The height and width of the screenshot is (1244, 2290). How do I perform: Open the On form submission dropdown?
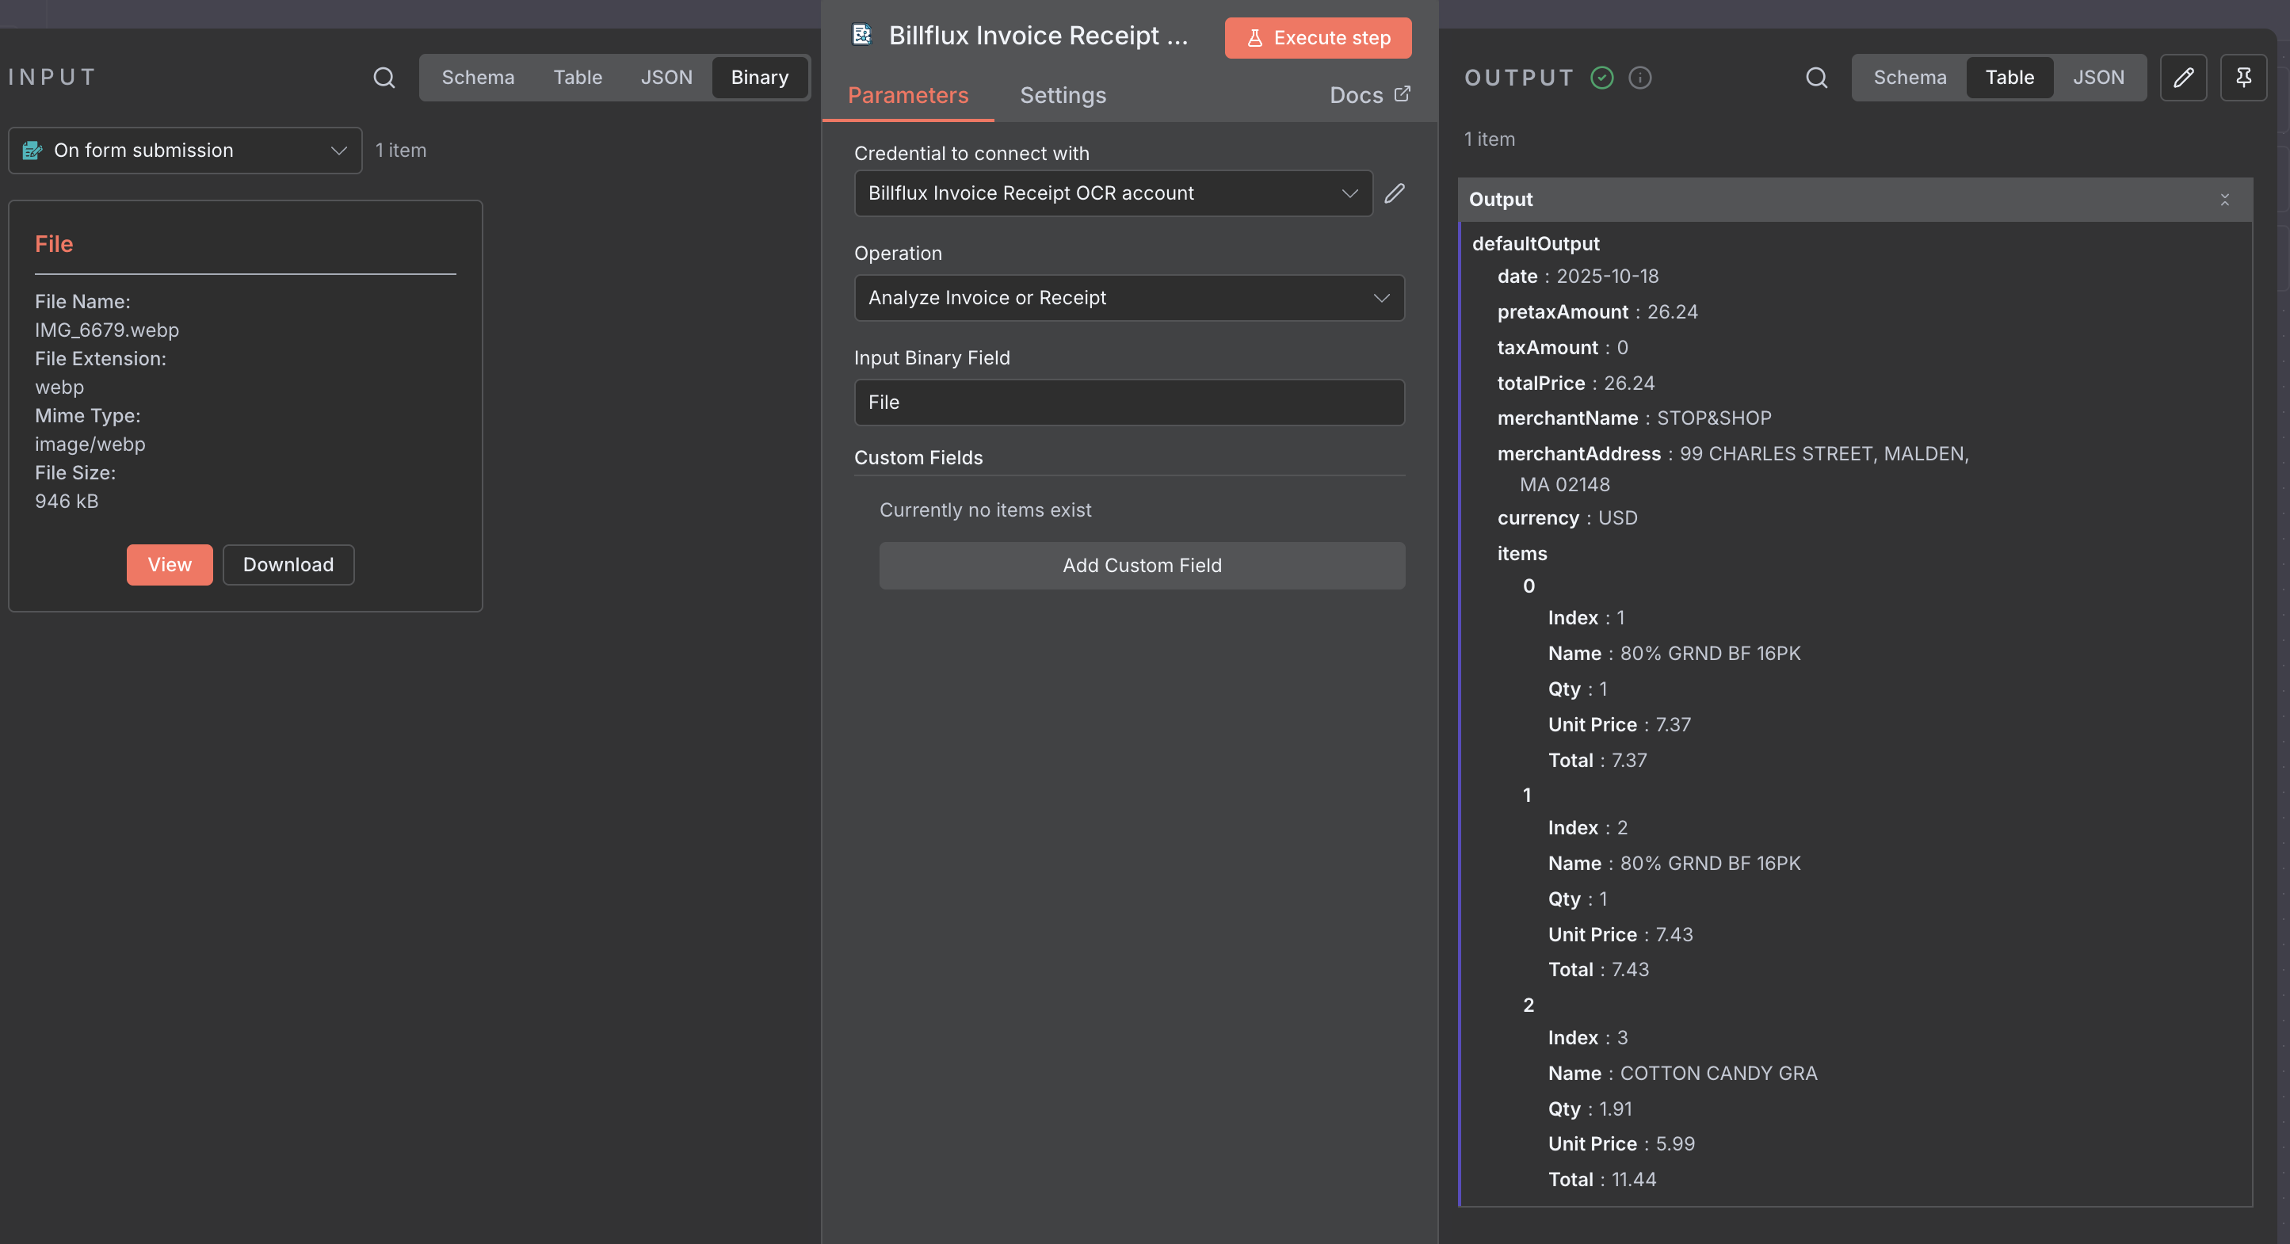[185, 151]
